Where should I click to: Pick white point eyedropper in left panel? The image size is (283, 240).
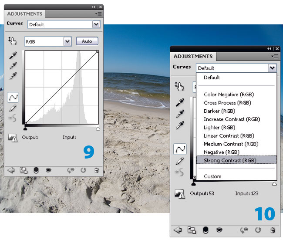pos(13,75)
